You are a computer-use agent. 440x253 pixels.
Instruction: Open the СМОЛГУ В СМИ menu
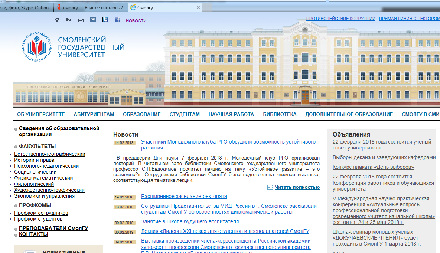pyautogui.click(x=421, y=114)
